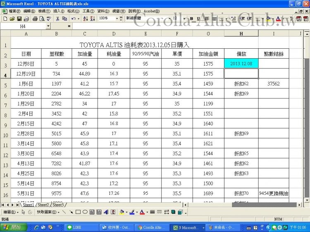Viewport: 310px width, 232px height.
Task: Open the line style options
Action: pos(152,212)
